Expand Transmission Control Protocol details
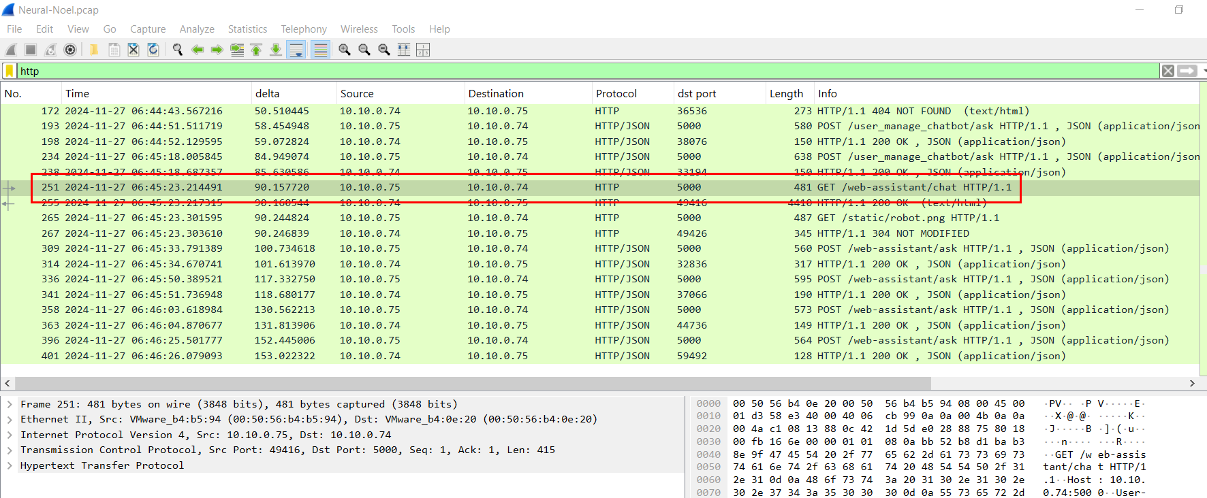Screen dimensions: 1207x498 coord(10,450)
